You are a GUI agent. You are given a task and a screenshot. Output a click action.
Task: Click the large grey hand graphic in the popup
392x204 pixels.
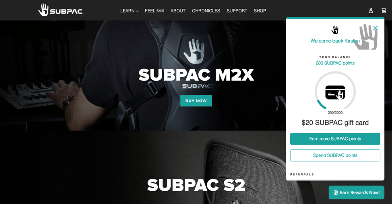[366, 37]
